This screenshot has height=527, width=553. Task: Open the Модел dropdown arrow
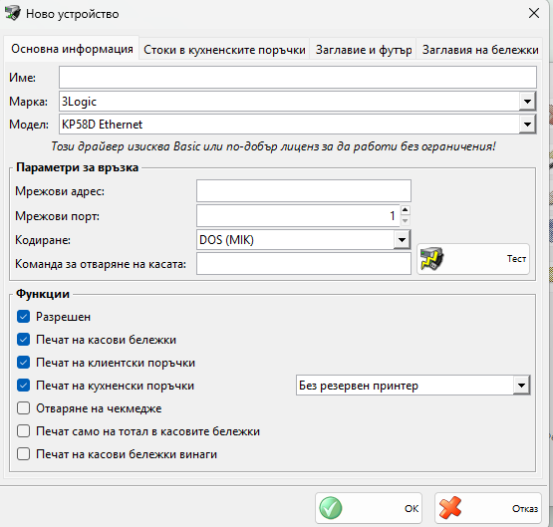coord(528,125)
